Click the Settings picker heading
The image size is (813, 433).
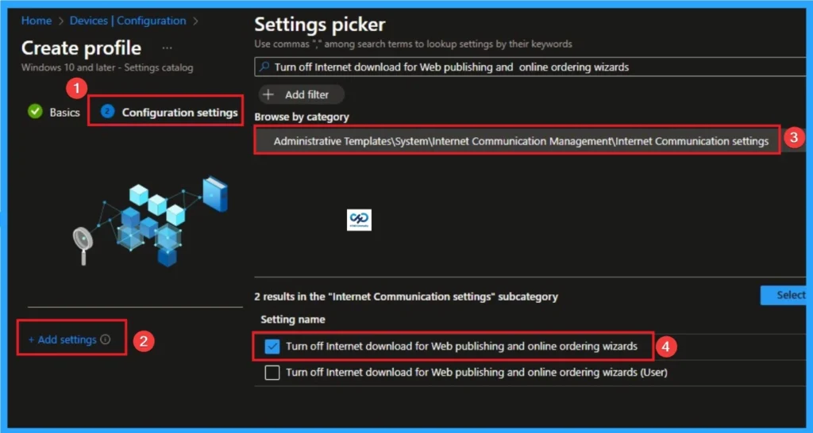pyautogui.click(x=320, y=25)
